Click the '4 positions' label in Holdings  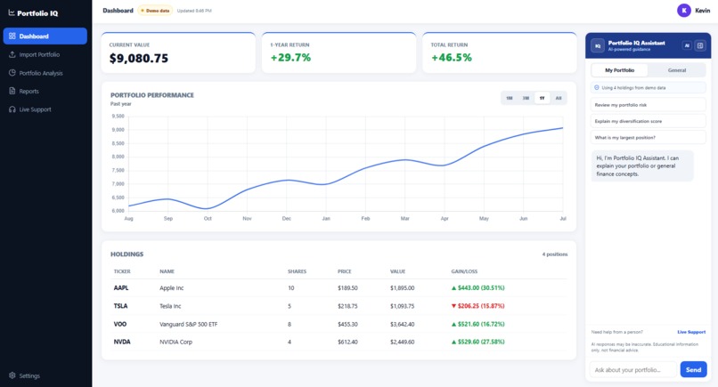[x=555, y=254]
